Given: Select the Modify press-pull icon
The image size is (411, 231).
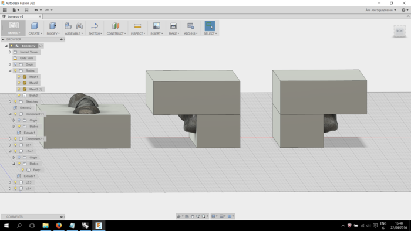Looking at the screenshot, I should pyautogui.click(x=53, y=26).
